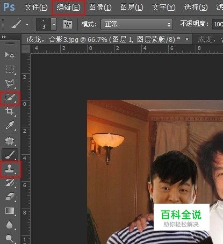Open the 文字(Y) menu
Screen dimensions: 223x244
point(163,8)
